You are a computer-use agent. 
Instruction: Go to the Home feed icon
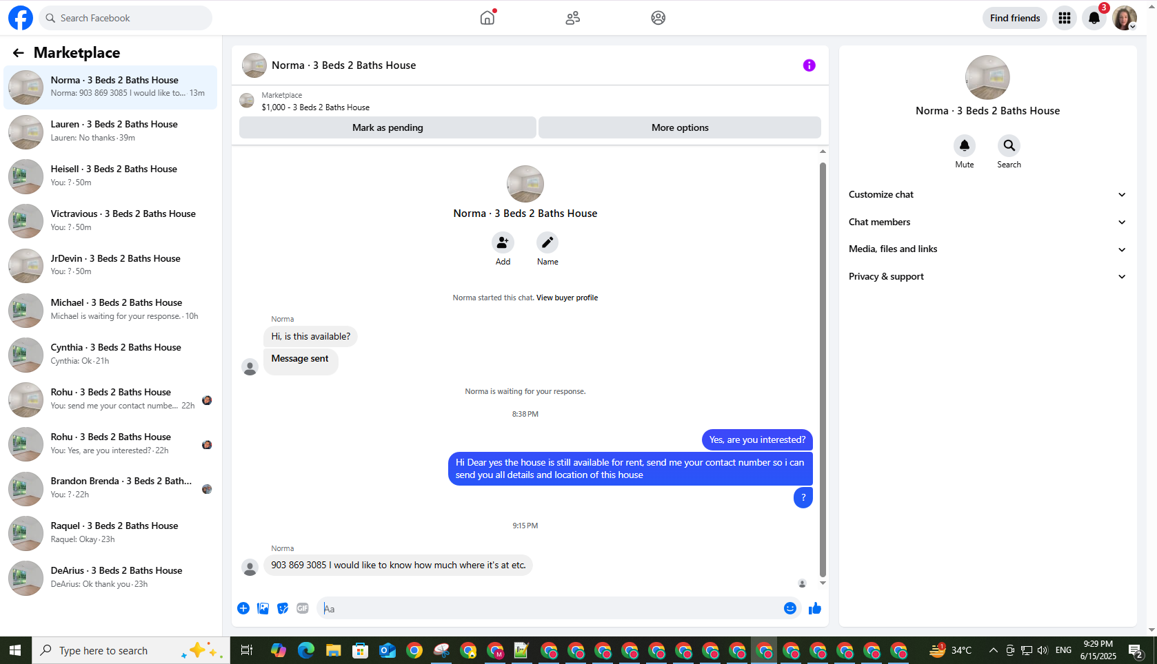pos(487,18)
